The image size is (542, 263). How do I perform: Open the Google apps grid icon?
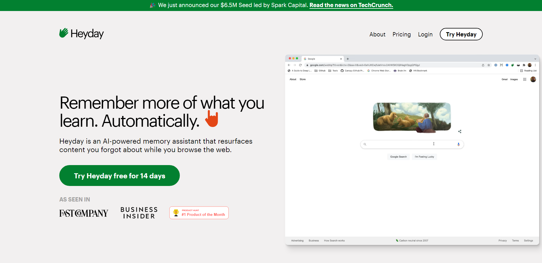click(x=524, y=79)
